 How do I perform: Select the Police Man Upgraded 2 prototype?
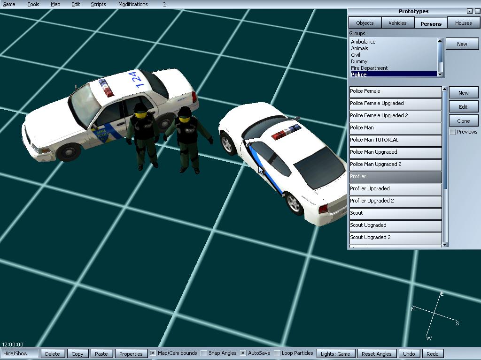tap(396, 165)
